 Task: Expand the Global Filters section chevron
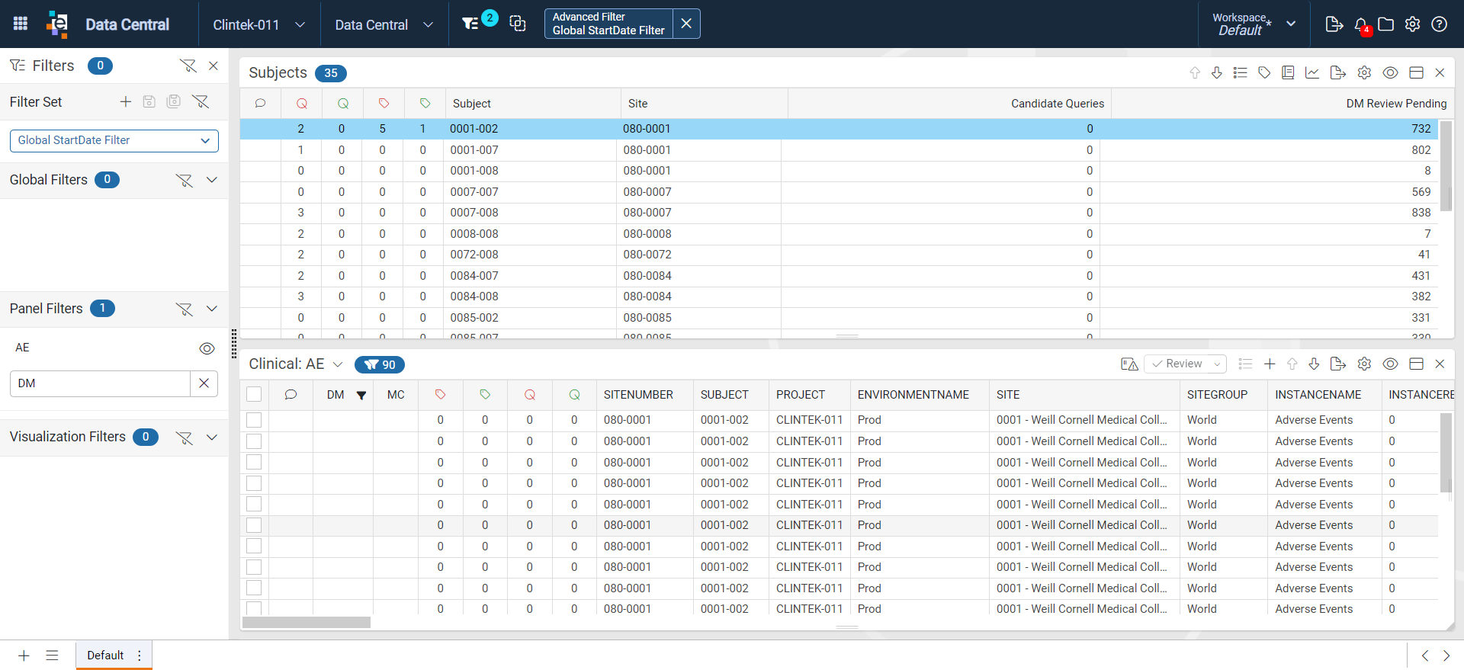[x=212, y=180]
